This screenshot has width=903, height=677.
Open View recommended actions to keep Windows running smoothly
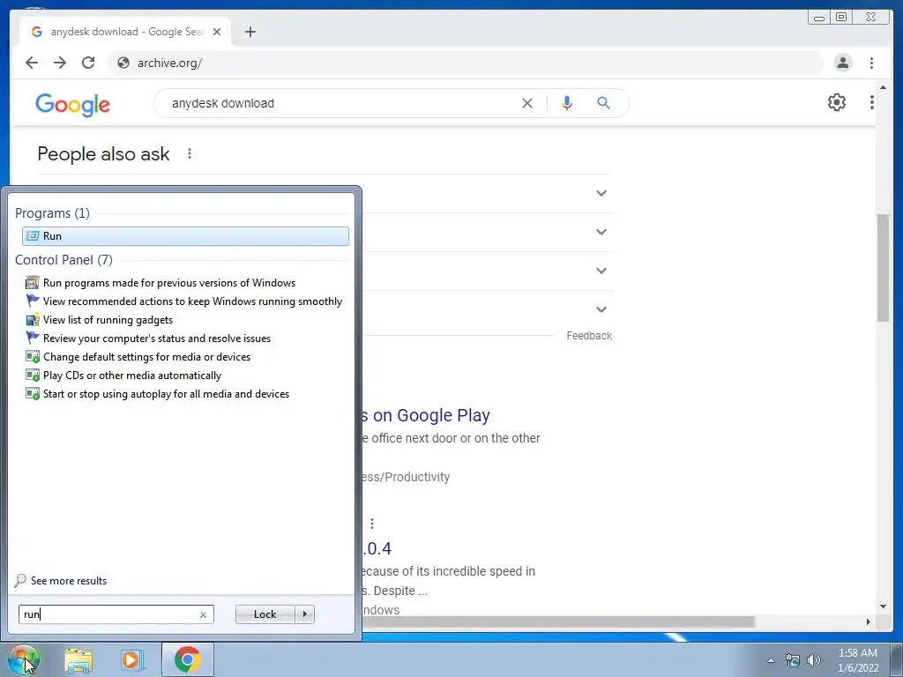(183, 301)
